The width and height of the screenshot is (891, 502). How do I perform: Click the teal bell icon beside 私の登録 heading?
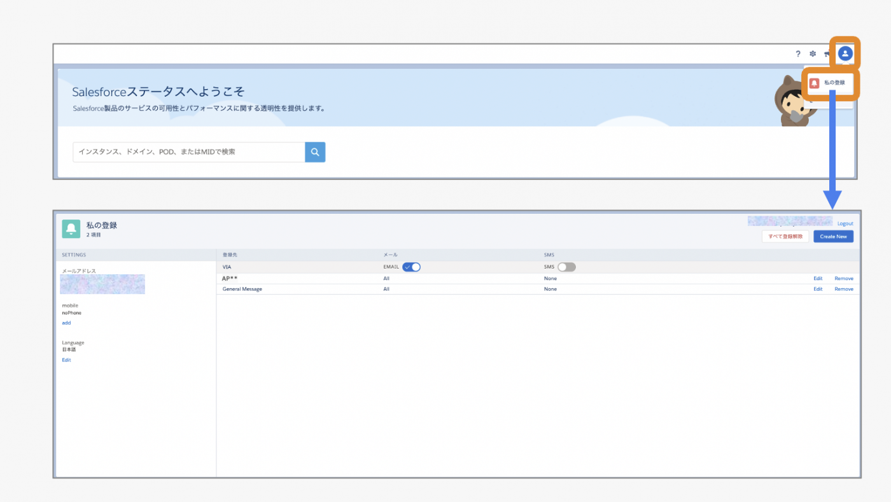point(71,229)
